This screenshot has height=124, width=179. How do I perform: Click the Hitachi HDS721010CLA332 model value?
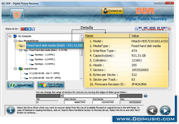[x=149, y=41]
